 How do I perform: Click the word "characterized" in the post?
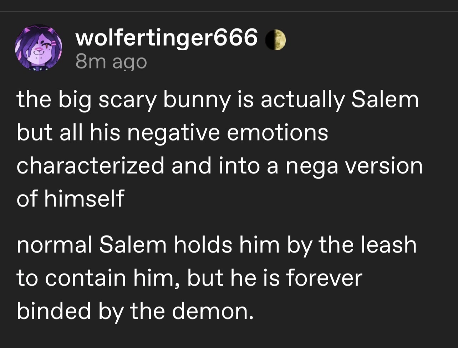[x=91, y=166]
